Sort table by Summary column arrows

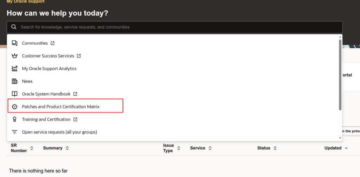click(67, 148)
